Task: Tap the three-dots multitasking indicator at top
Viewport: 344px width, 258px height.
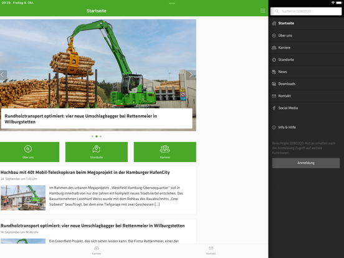Action: pyautogui.click(x=172, y=3)
